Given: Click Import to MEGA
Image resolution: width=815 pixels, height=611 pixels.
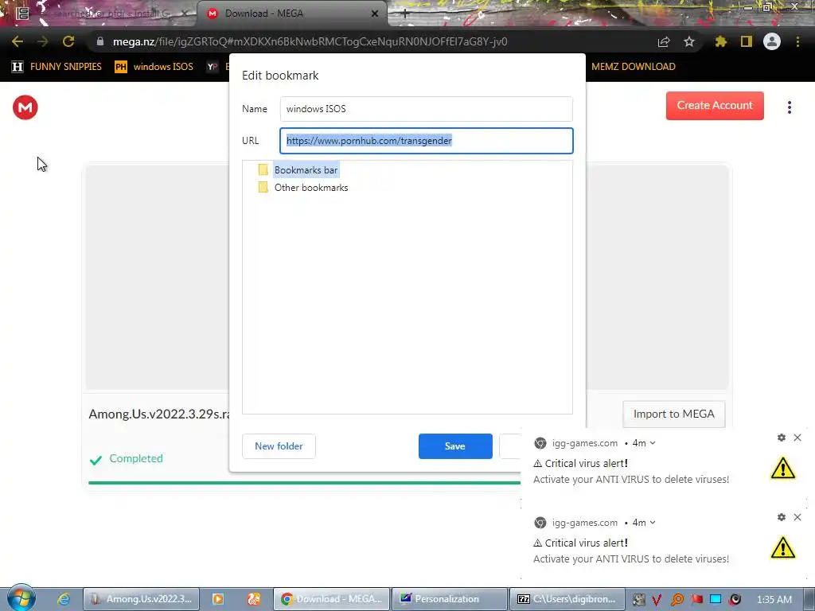Looking at the screenshot, I should 673,414.
